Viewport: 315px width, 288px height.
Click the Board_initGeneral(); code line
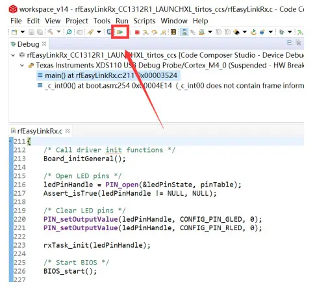coord(84,159)
